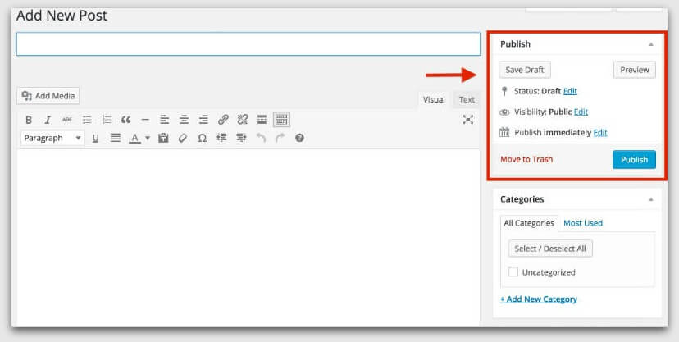Tick the Uncategorized checkbox
Image resolution: width=679 pixels, height=342 pixels.
pos(513,272)
